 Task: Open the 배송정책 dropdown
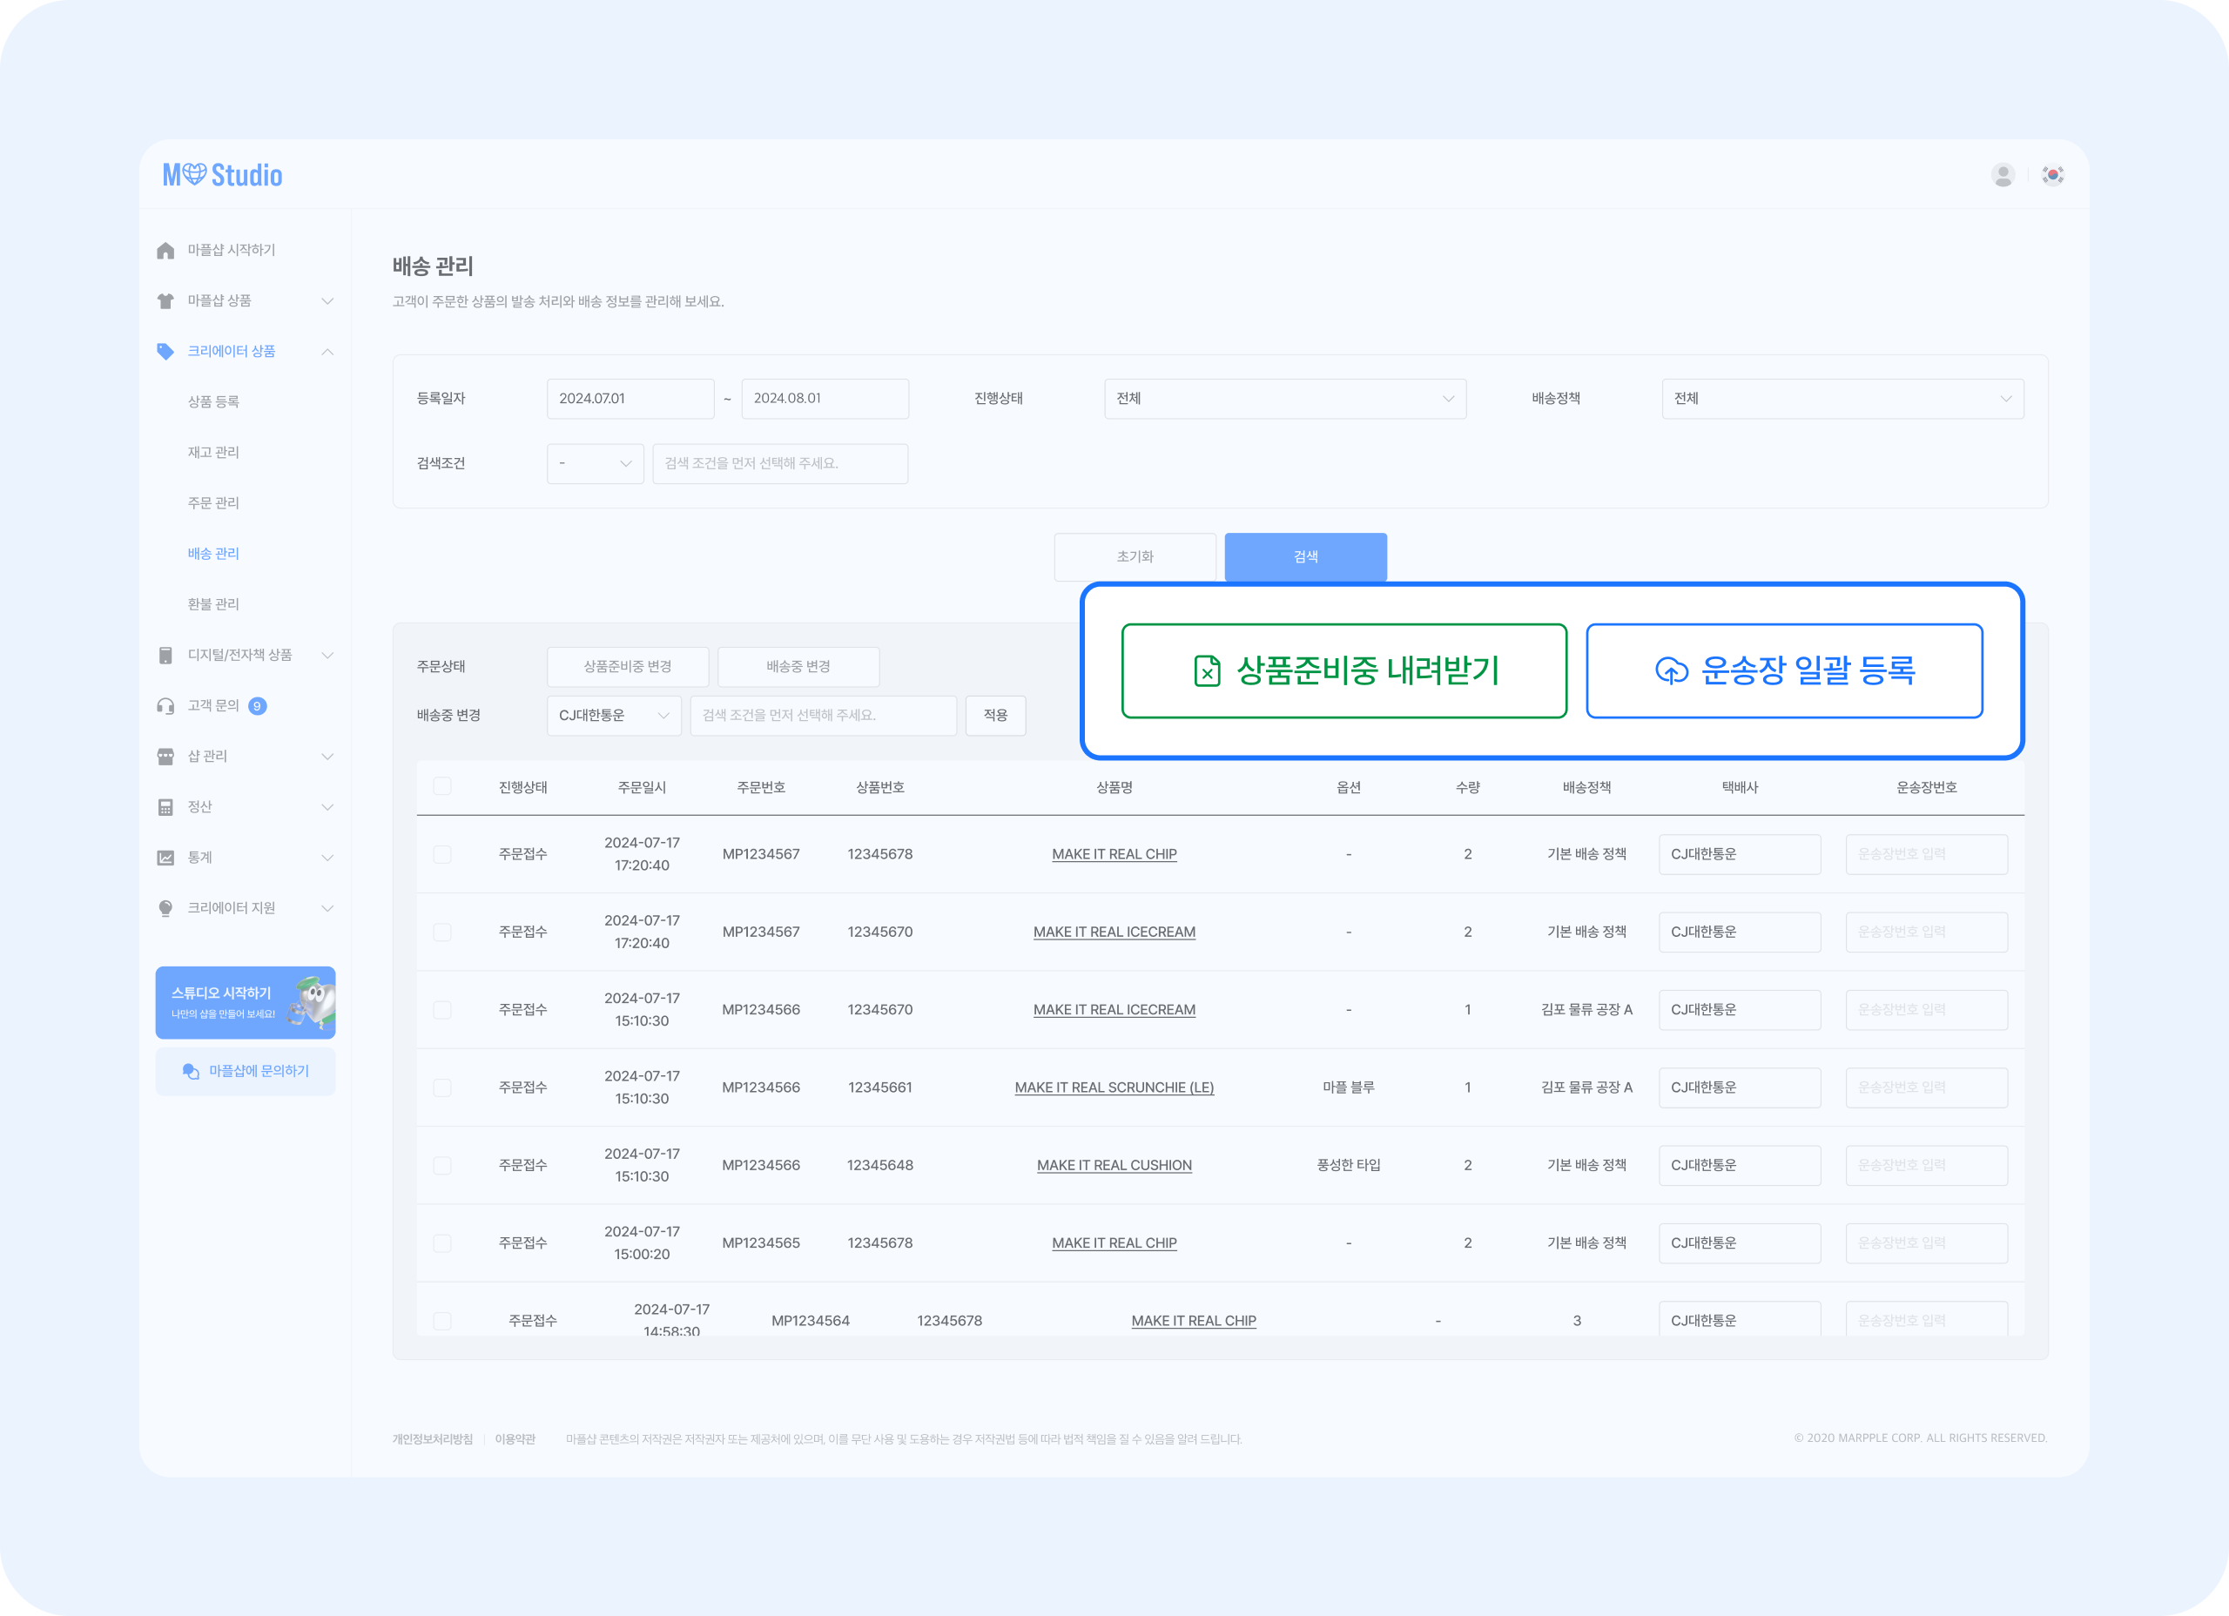(1842, 398)
